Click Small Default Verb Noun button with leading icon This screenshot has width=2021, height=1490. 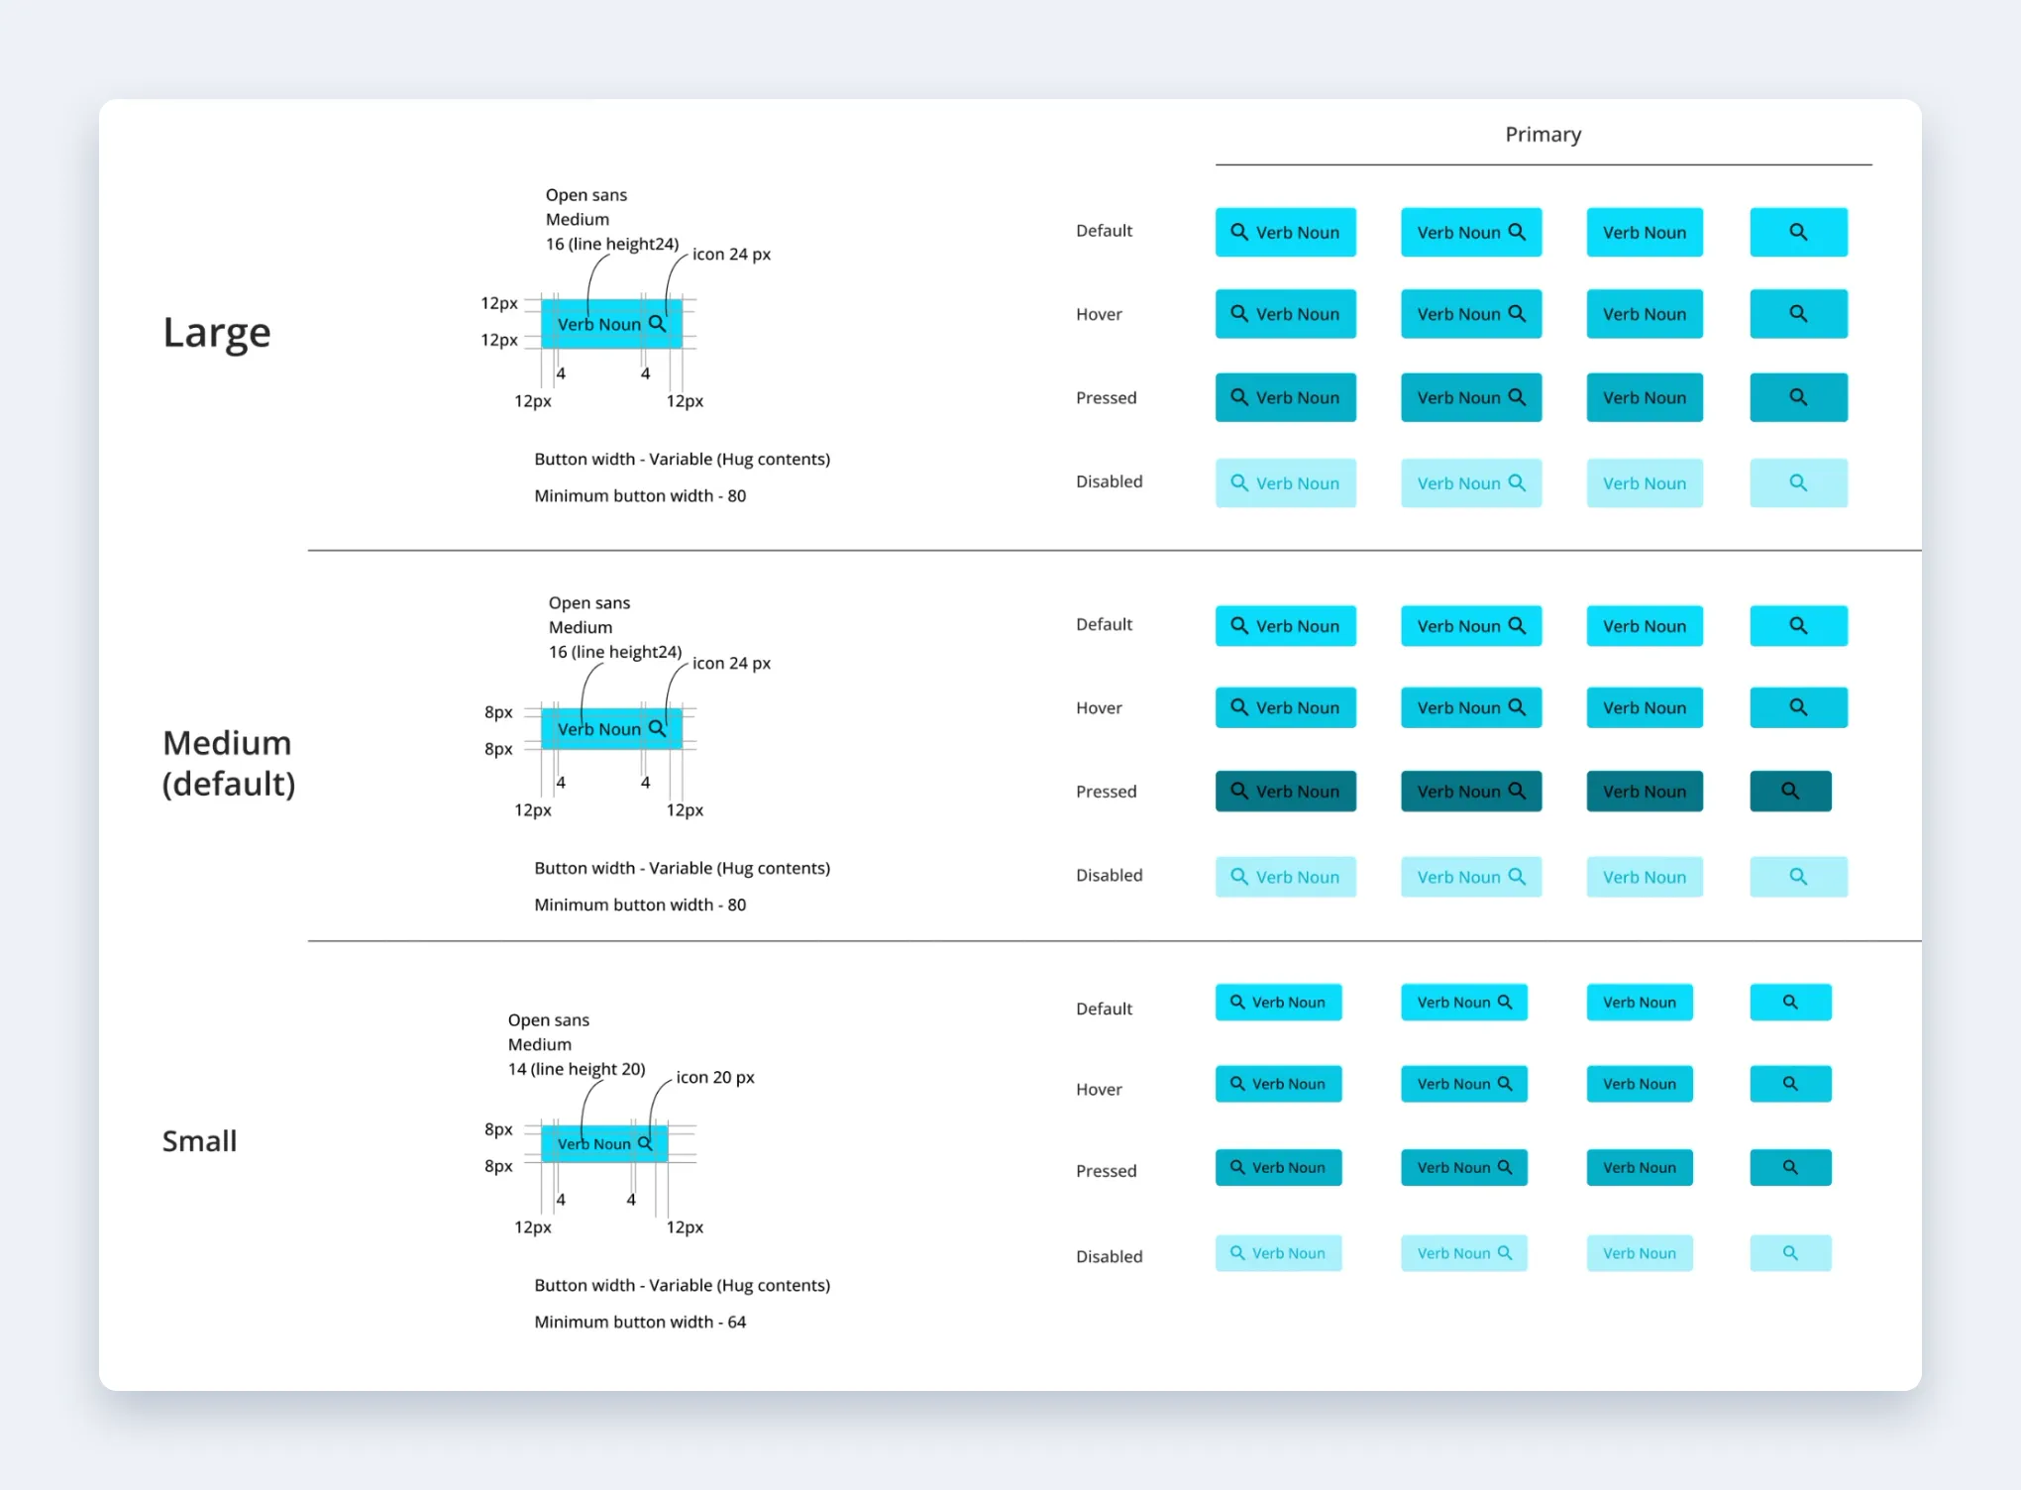coord(1279,1003)
